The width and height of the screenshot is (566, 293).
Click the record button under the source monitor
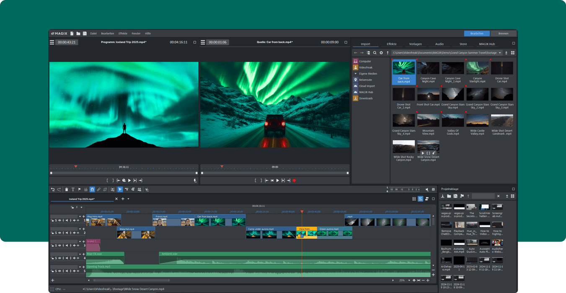coord(295,180)
